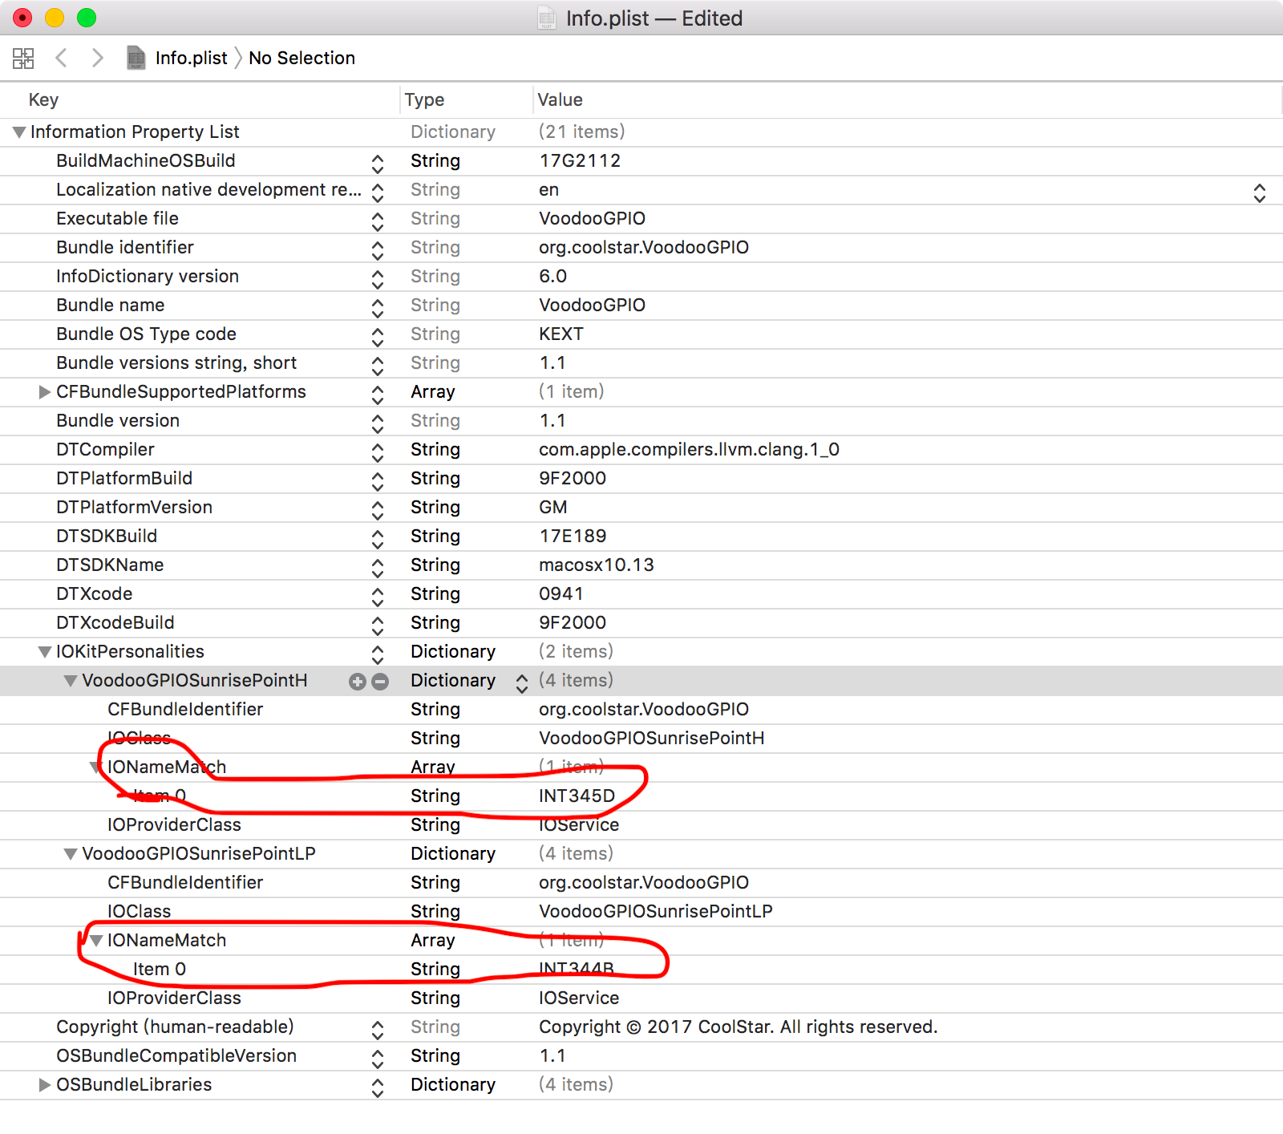Select DTPlatformVersion value GM

[552, 507]
